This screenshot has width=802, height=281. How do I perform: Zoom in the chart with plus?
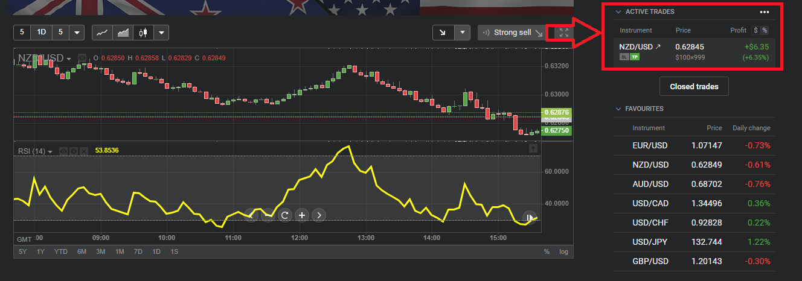click(301, 215)
